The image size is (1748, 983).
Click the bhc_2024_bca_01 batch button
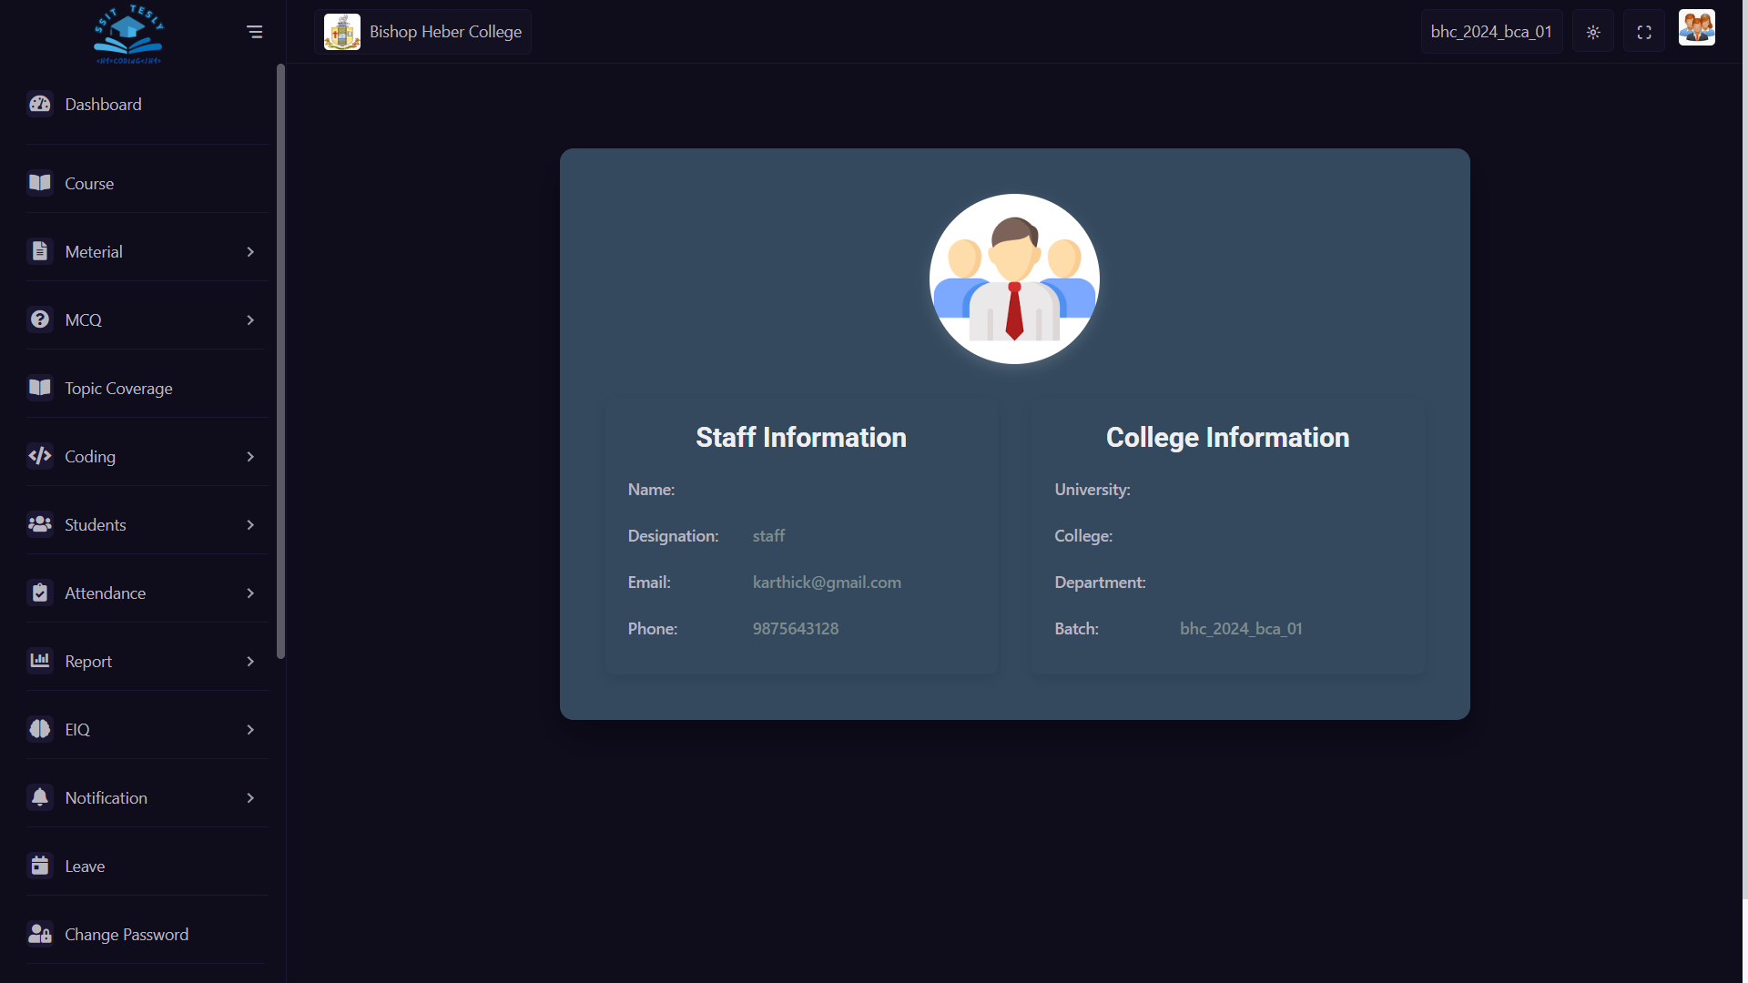point(1491,32)
